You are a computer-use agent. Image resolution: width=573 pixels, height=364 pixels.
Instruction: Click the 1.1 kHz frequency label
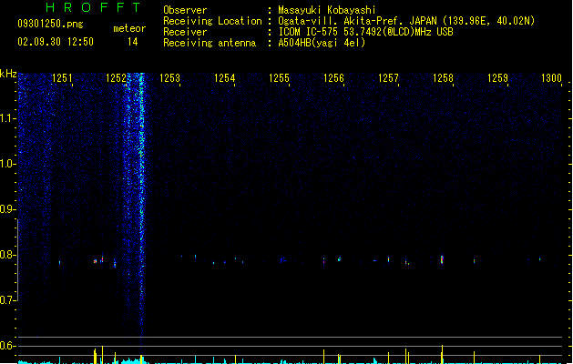[x=7, y=118]
